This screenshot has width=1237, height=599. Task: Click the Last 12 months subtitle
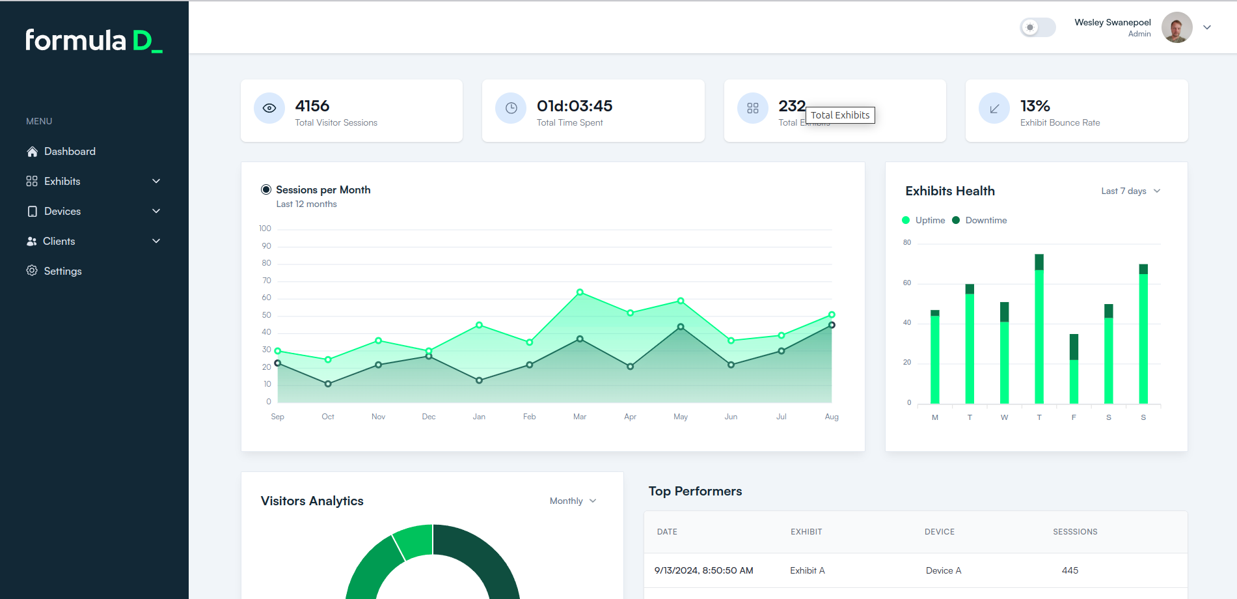(306, 204)
